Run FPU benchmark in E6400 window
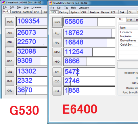Image resolution: width=138 pixels, height=124 pixels. coord(57,43)
